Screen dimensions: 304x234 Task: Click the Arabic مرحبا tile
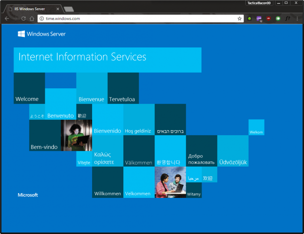click(x=194, y=174)
